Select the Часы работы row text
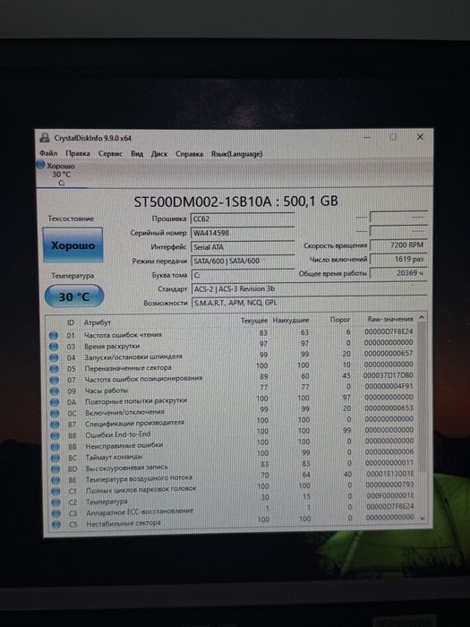Screen dimensions: 470x627 [x=107, y=391]
